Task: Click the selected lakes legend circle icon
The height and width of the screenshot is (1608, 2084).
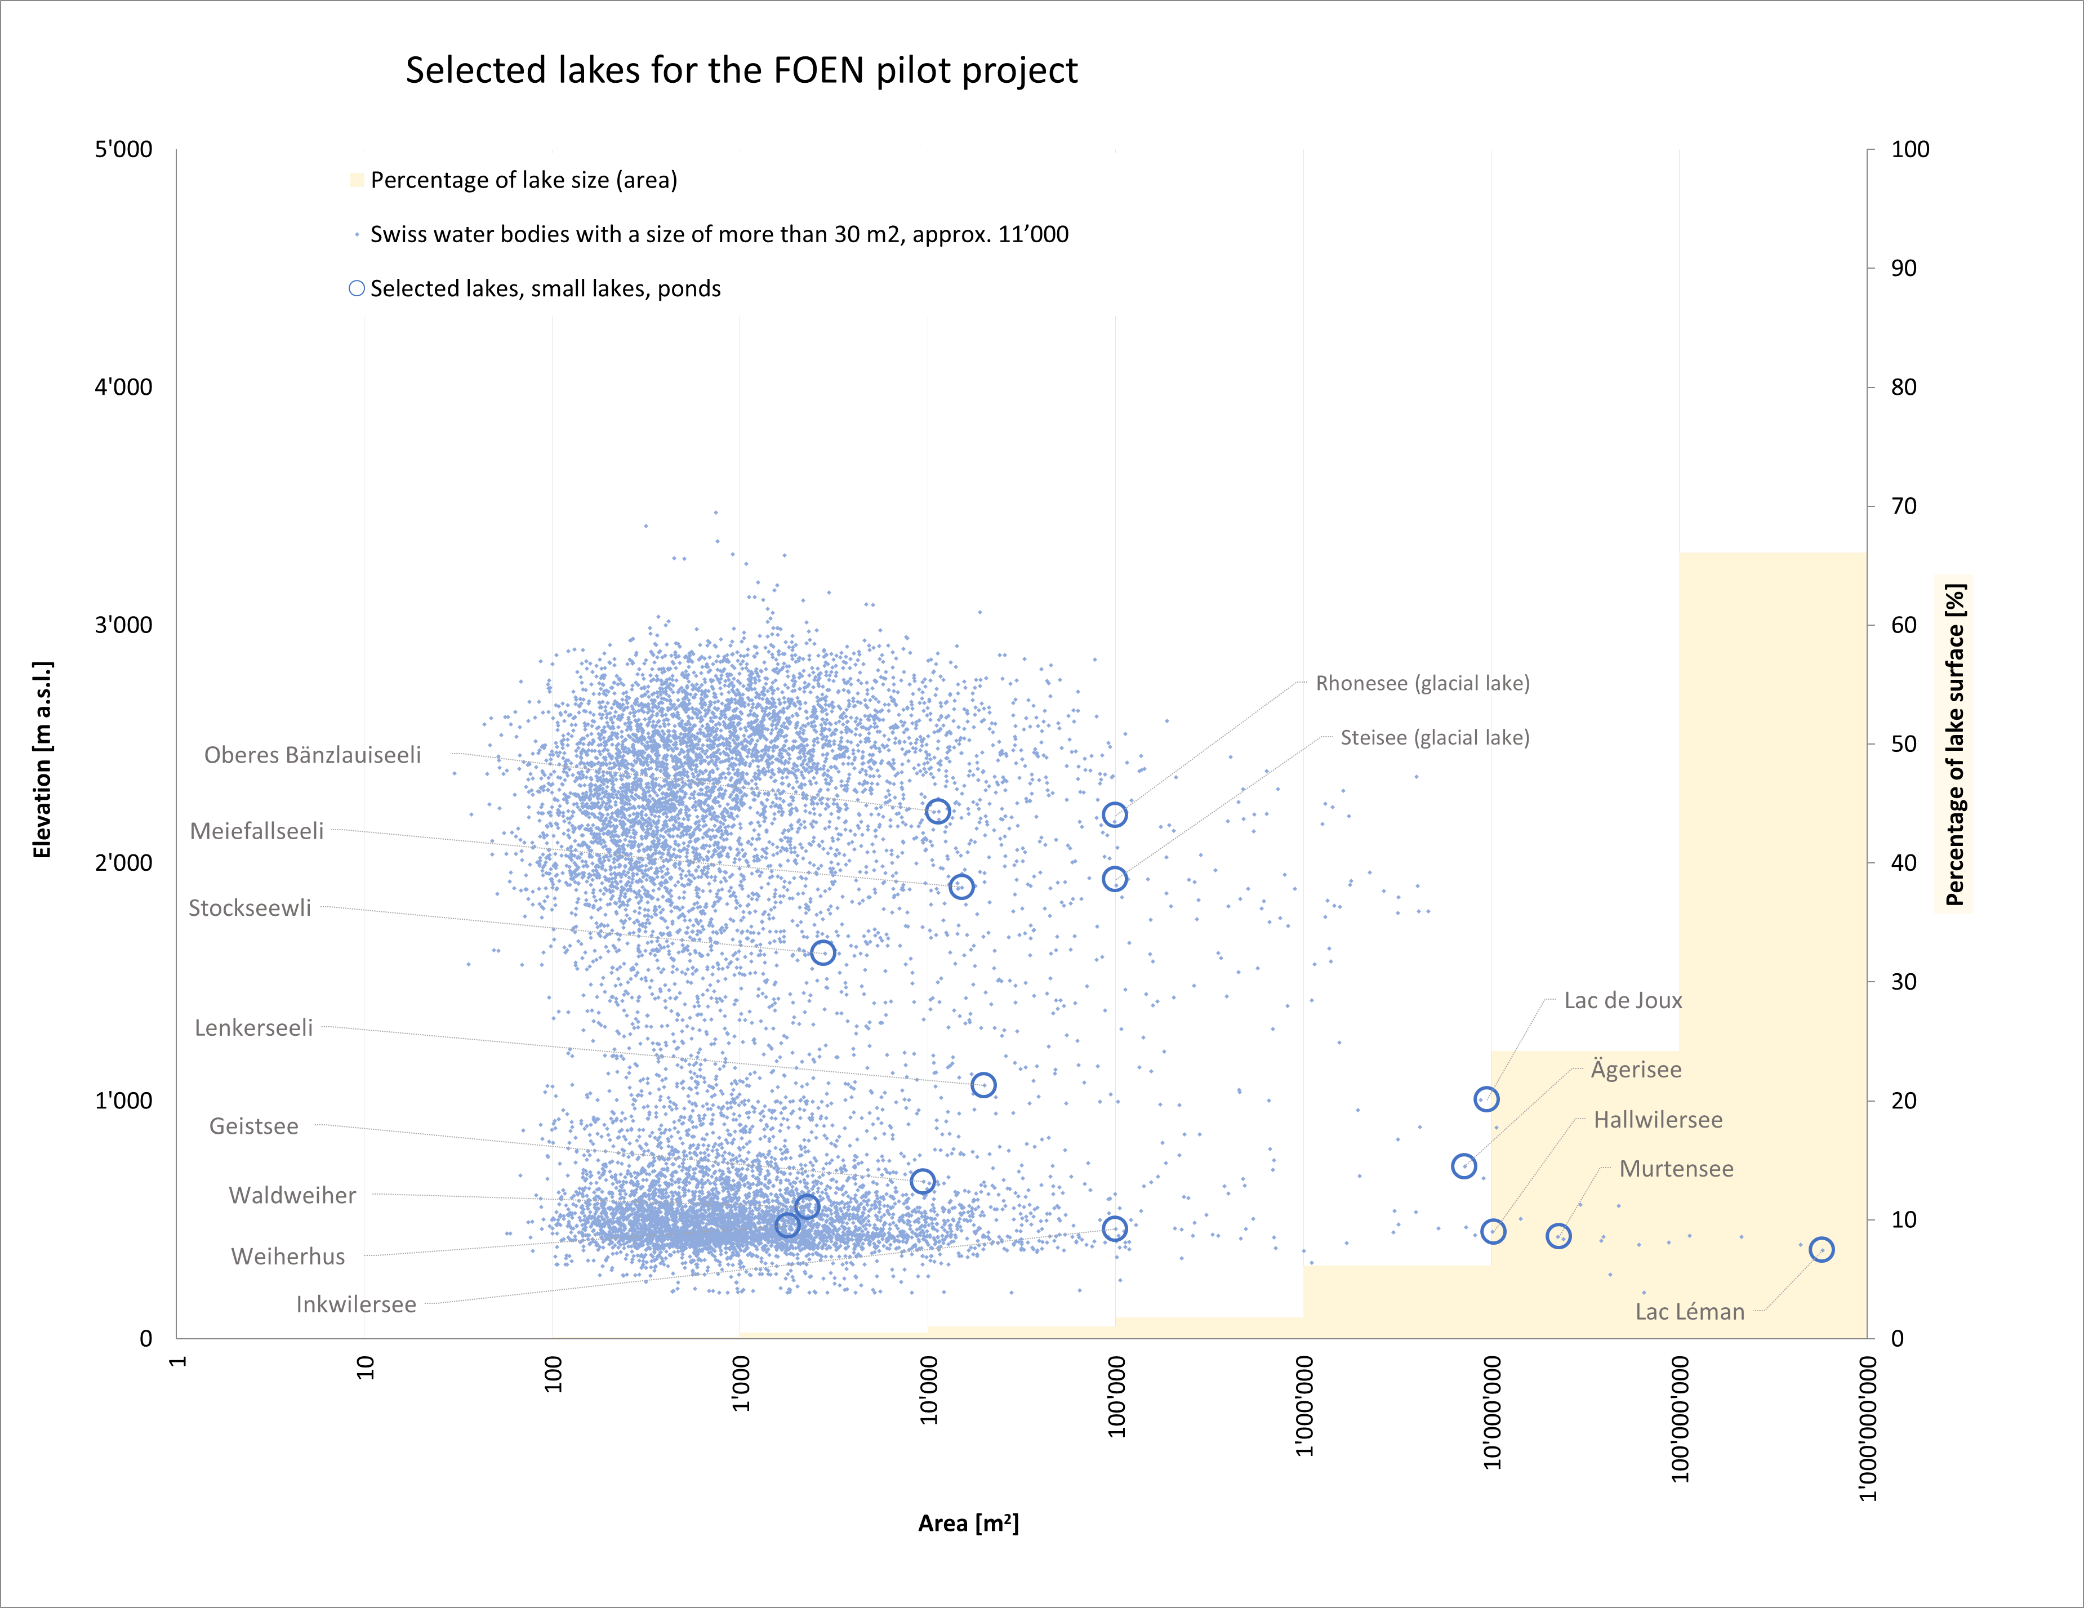Action: 357,288
